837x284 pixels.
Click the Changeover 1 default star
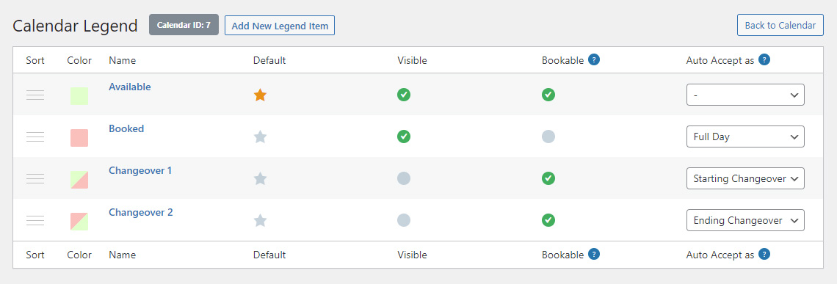(260, 178)
